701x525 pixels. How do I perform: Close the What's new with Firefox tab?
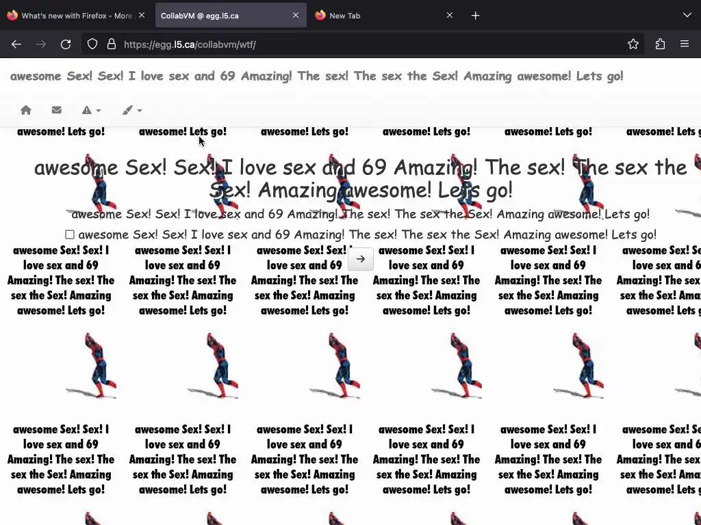142,15
